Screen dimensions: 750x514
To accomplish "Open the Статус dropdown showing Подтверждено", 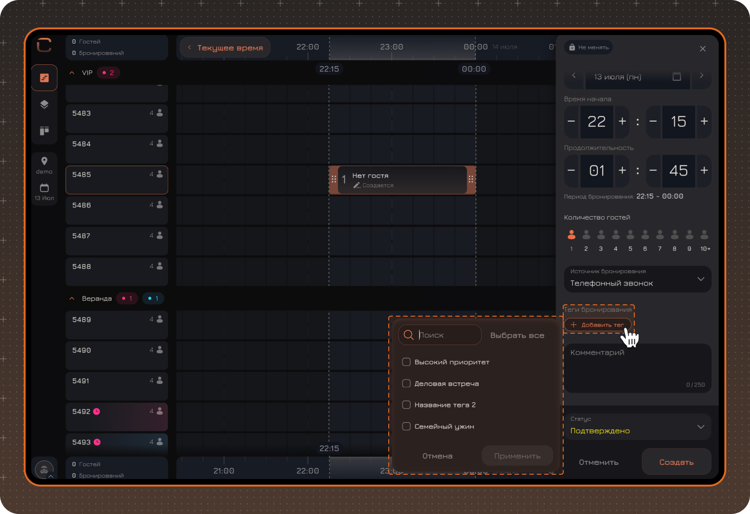I will pyautogui.click(x=638, y=426).
